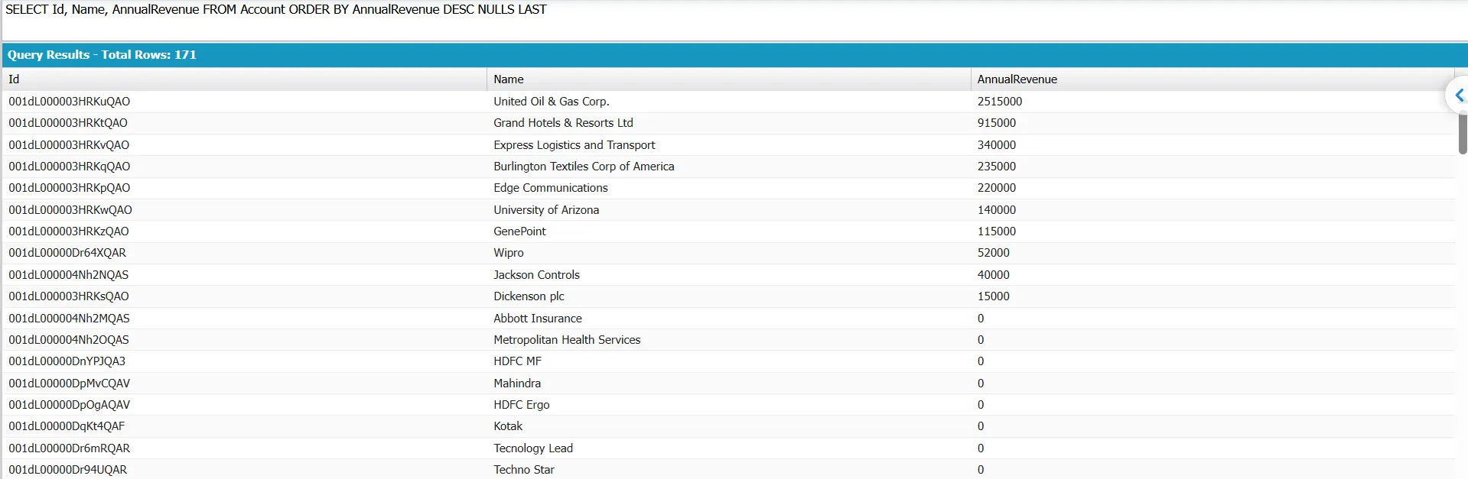Select revenue value 40000
The width and height of the screenshot is (1468, 479).
[x=994, y=275]
